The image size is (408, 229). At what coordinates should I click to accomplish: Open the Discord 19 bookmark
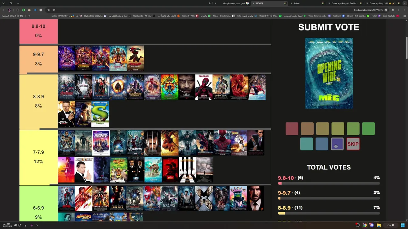[x=270, y=16]
